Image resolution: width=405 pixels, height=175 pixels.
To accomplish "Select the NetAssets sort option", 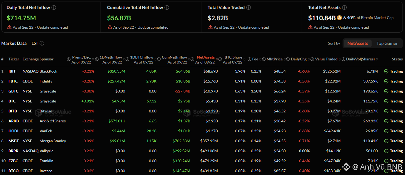I will (358, 43).
